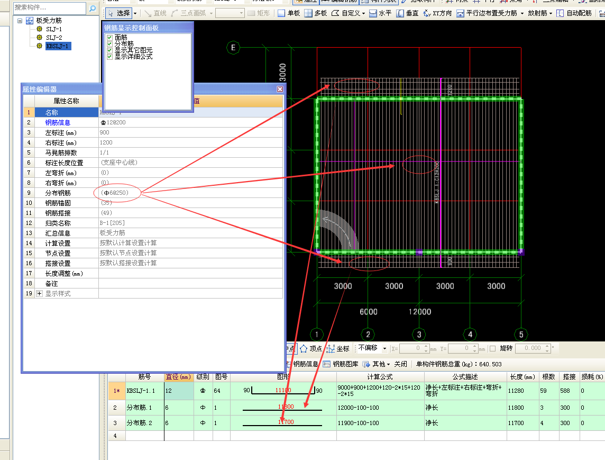Open the 三点画弧 dropdown arrow
The width and height of the screenshot is (605, 460).
(x=211, y=14)
